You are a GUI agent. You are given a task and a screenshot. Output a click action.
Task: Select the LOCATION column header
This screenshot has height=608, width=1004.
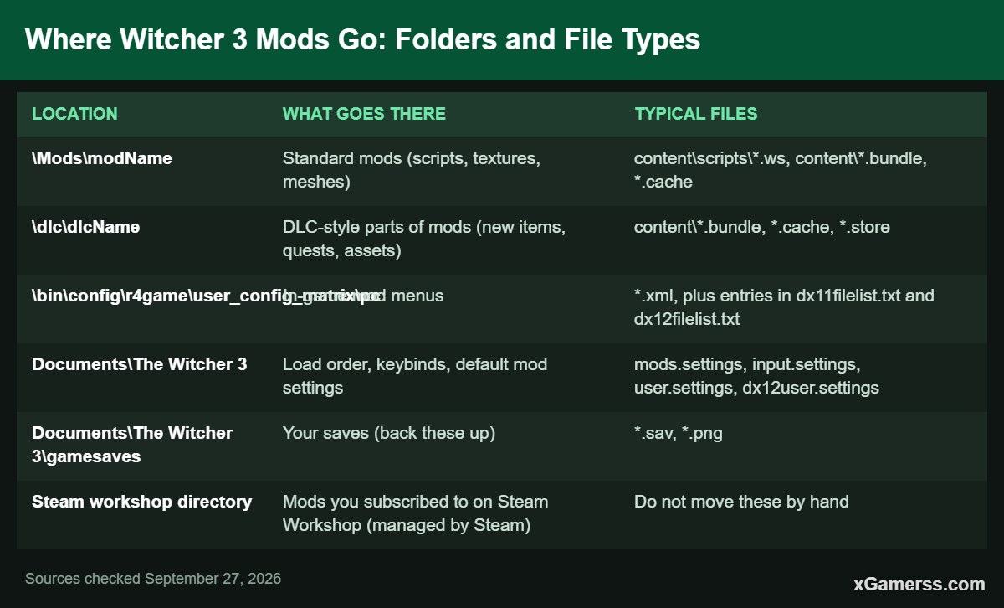coord(74,114)
